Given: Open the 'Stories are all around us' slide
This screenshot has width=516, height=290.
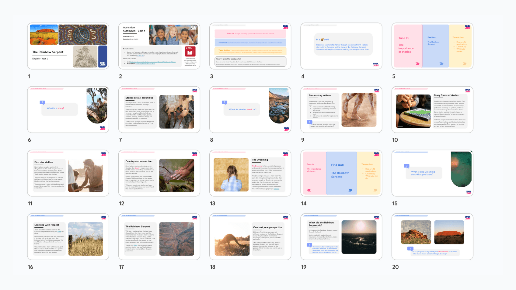Looking at the screenshot, I should pyautogui.click(x=159, y=109).
